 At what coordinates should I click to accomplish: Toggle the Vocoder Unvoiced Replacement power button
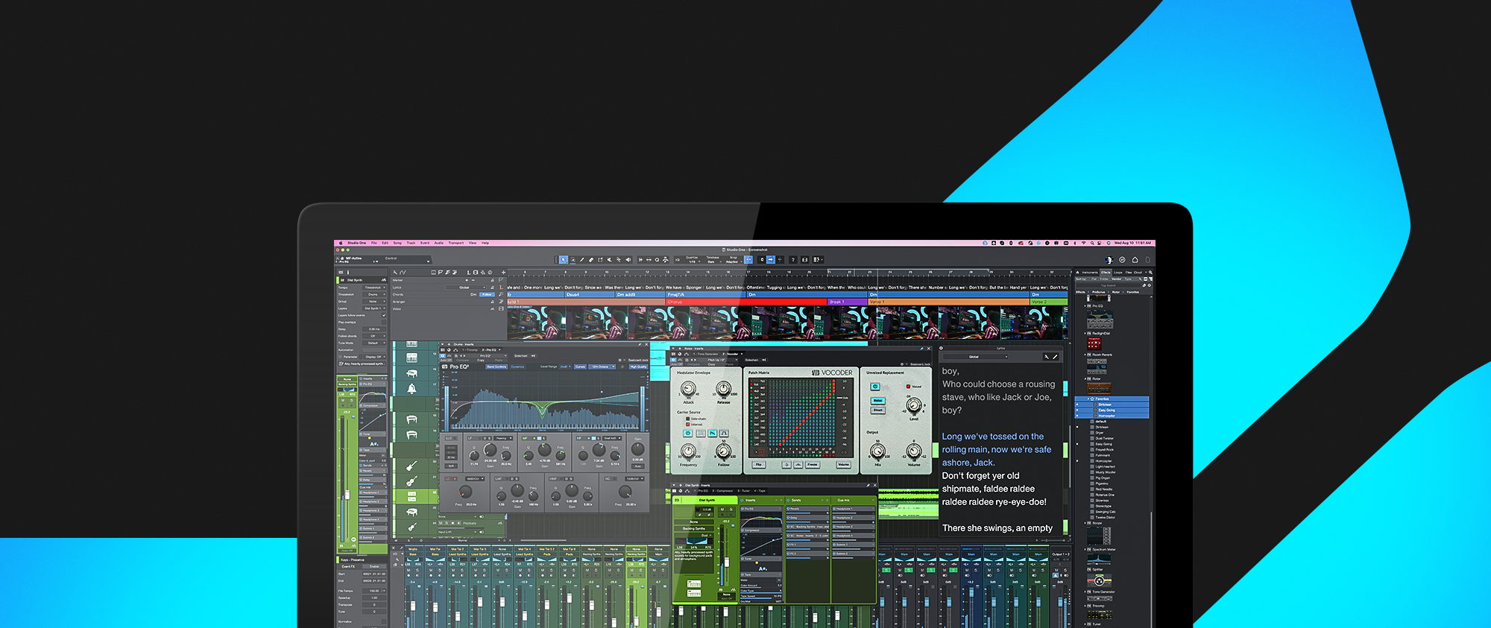[x=875, y=387]
